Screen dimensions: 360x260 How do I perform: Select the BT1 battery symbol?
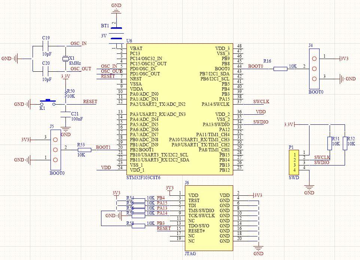(x=116, y=36)
